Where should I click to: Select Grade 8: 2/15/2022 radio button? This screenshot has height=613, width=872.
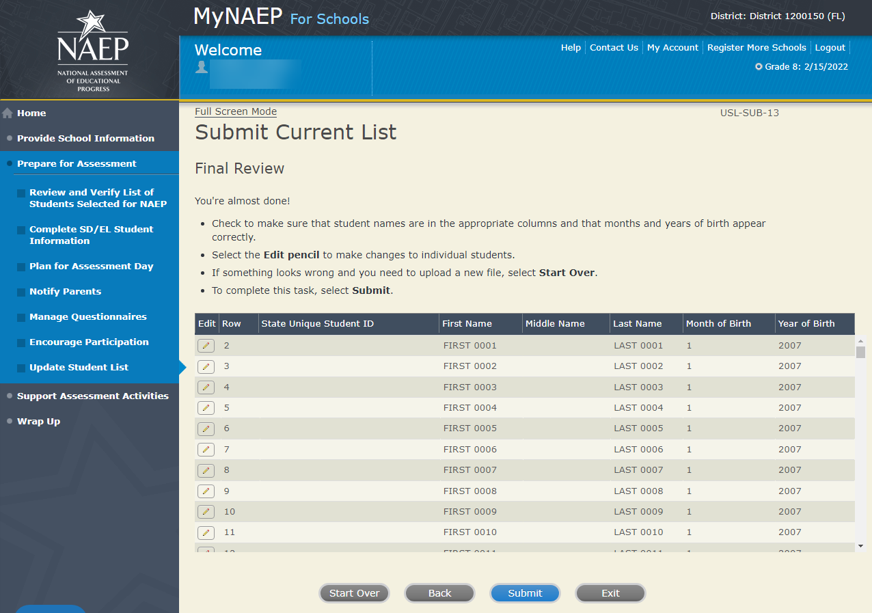759,67
